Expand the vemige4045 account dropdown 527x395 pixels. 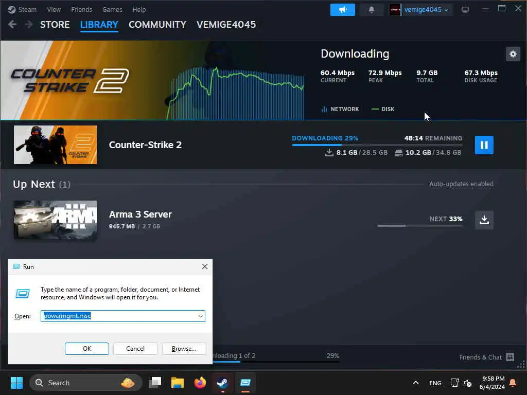pos(446,10)
